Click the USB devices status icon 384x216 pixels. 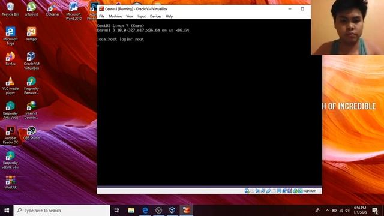[268, 191]
